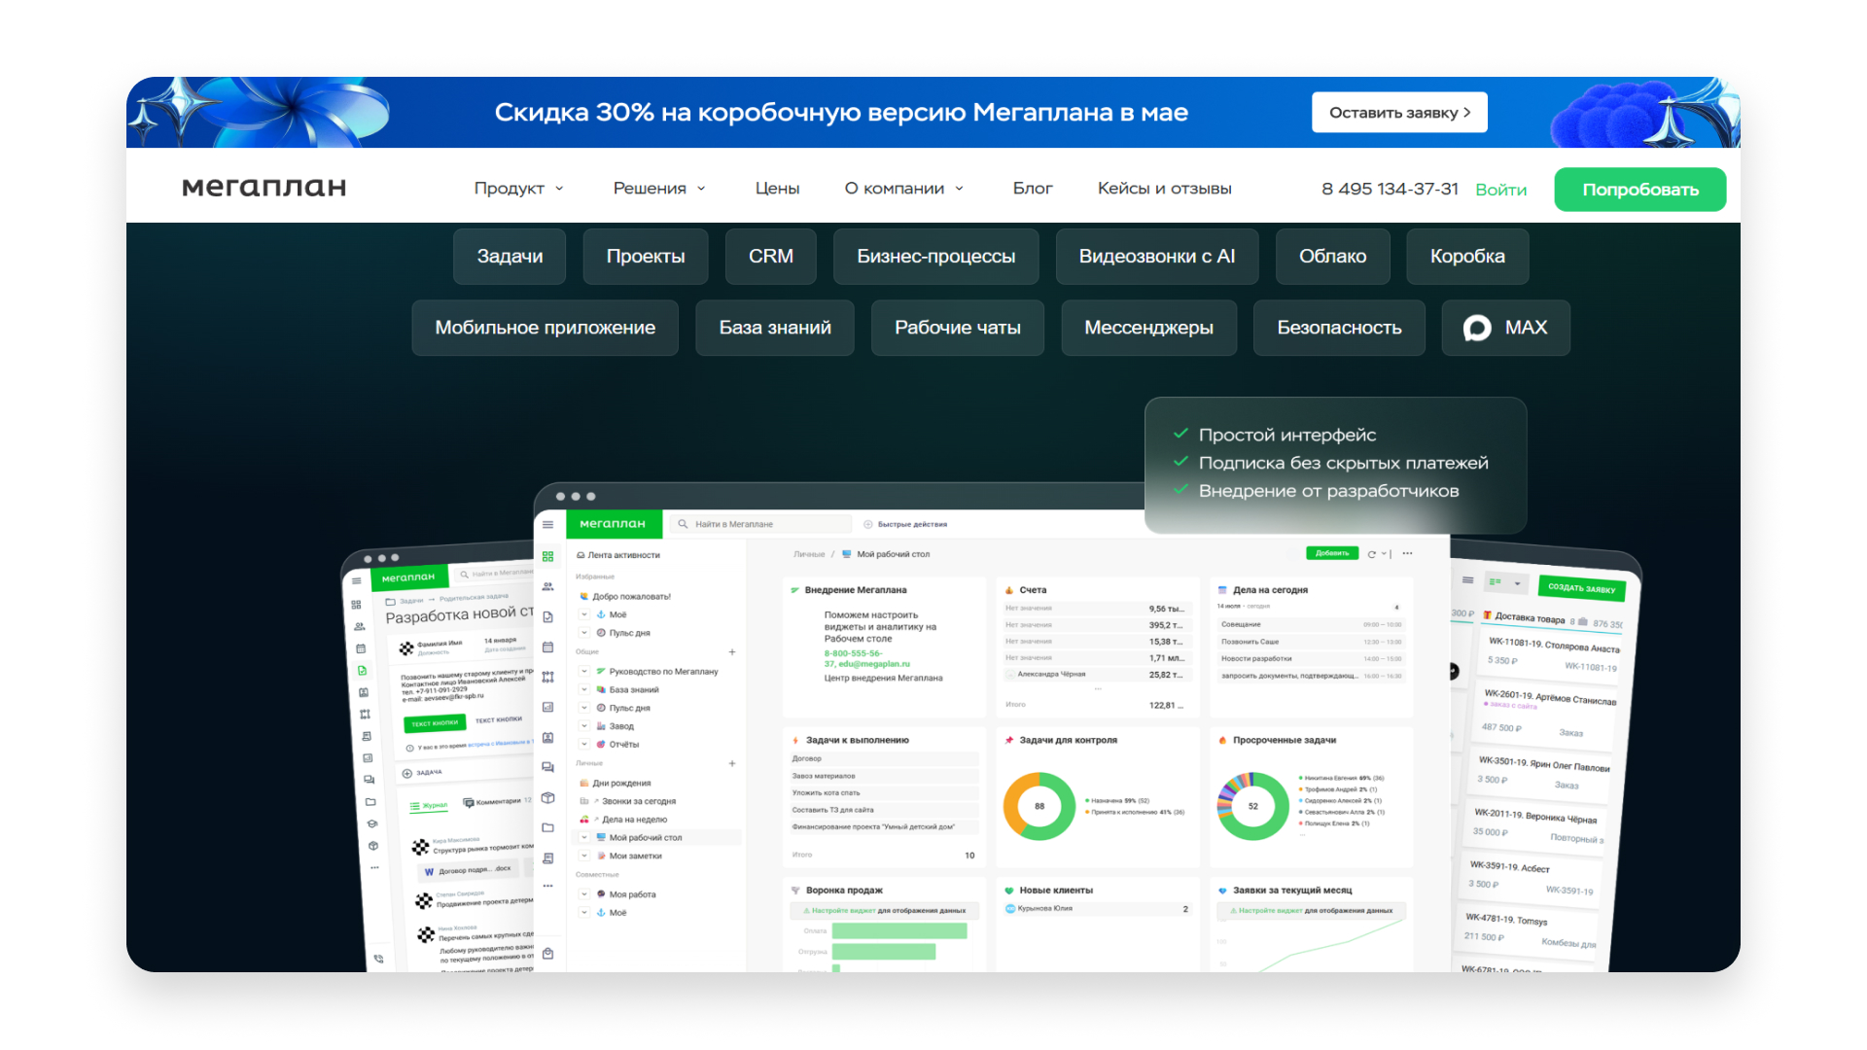Expand the Продукт dropdown menu
The image size is (1867, 1050).
(518, 189)
